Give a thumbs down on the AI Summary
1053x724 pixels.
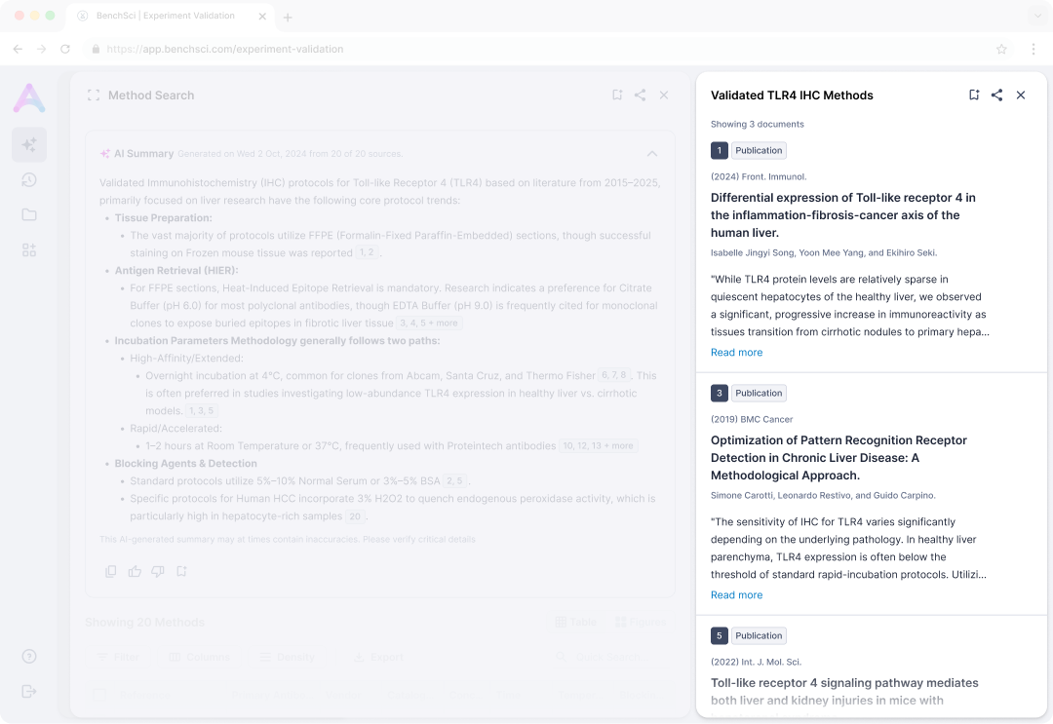158,571
